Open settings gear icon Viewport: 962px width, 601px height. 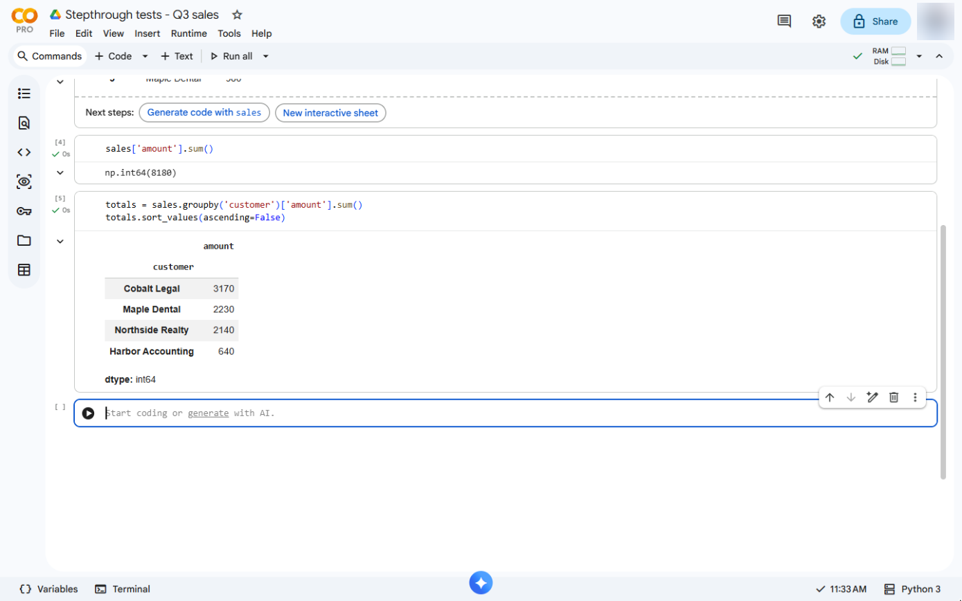pos(819,21)
